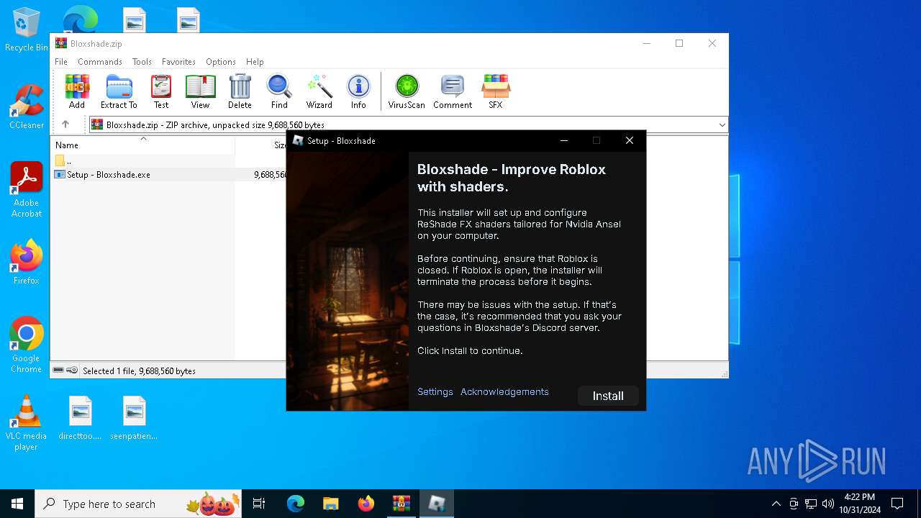This screenshot has width=921, height=518.
Task: Open the Find tool in WinRAR
Action: [279, 91]
